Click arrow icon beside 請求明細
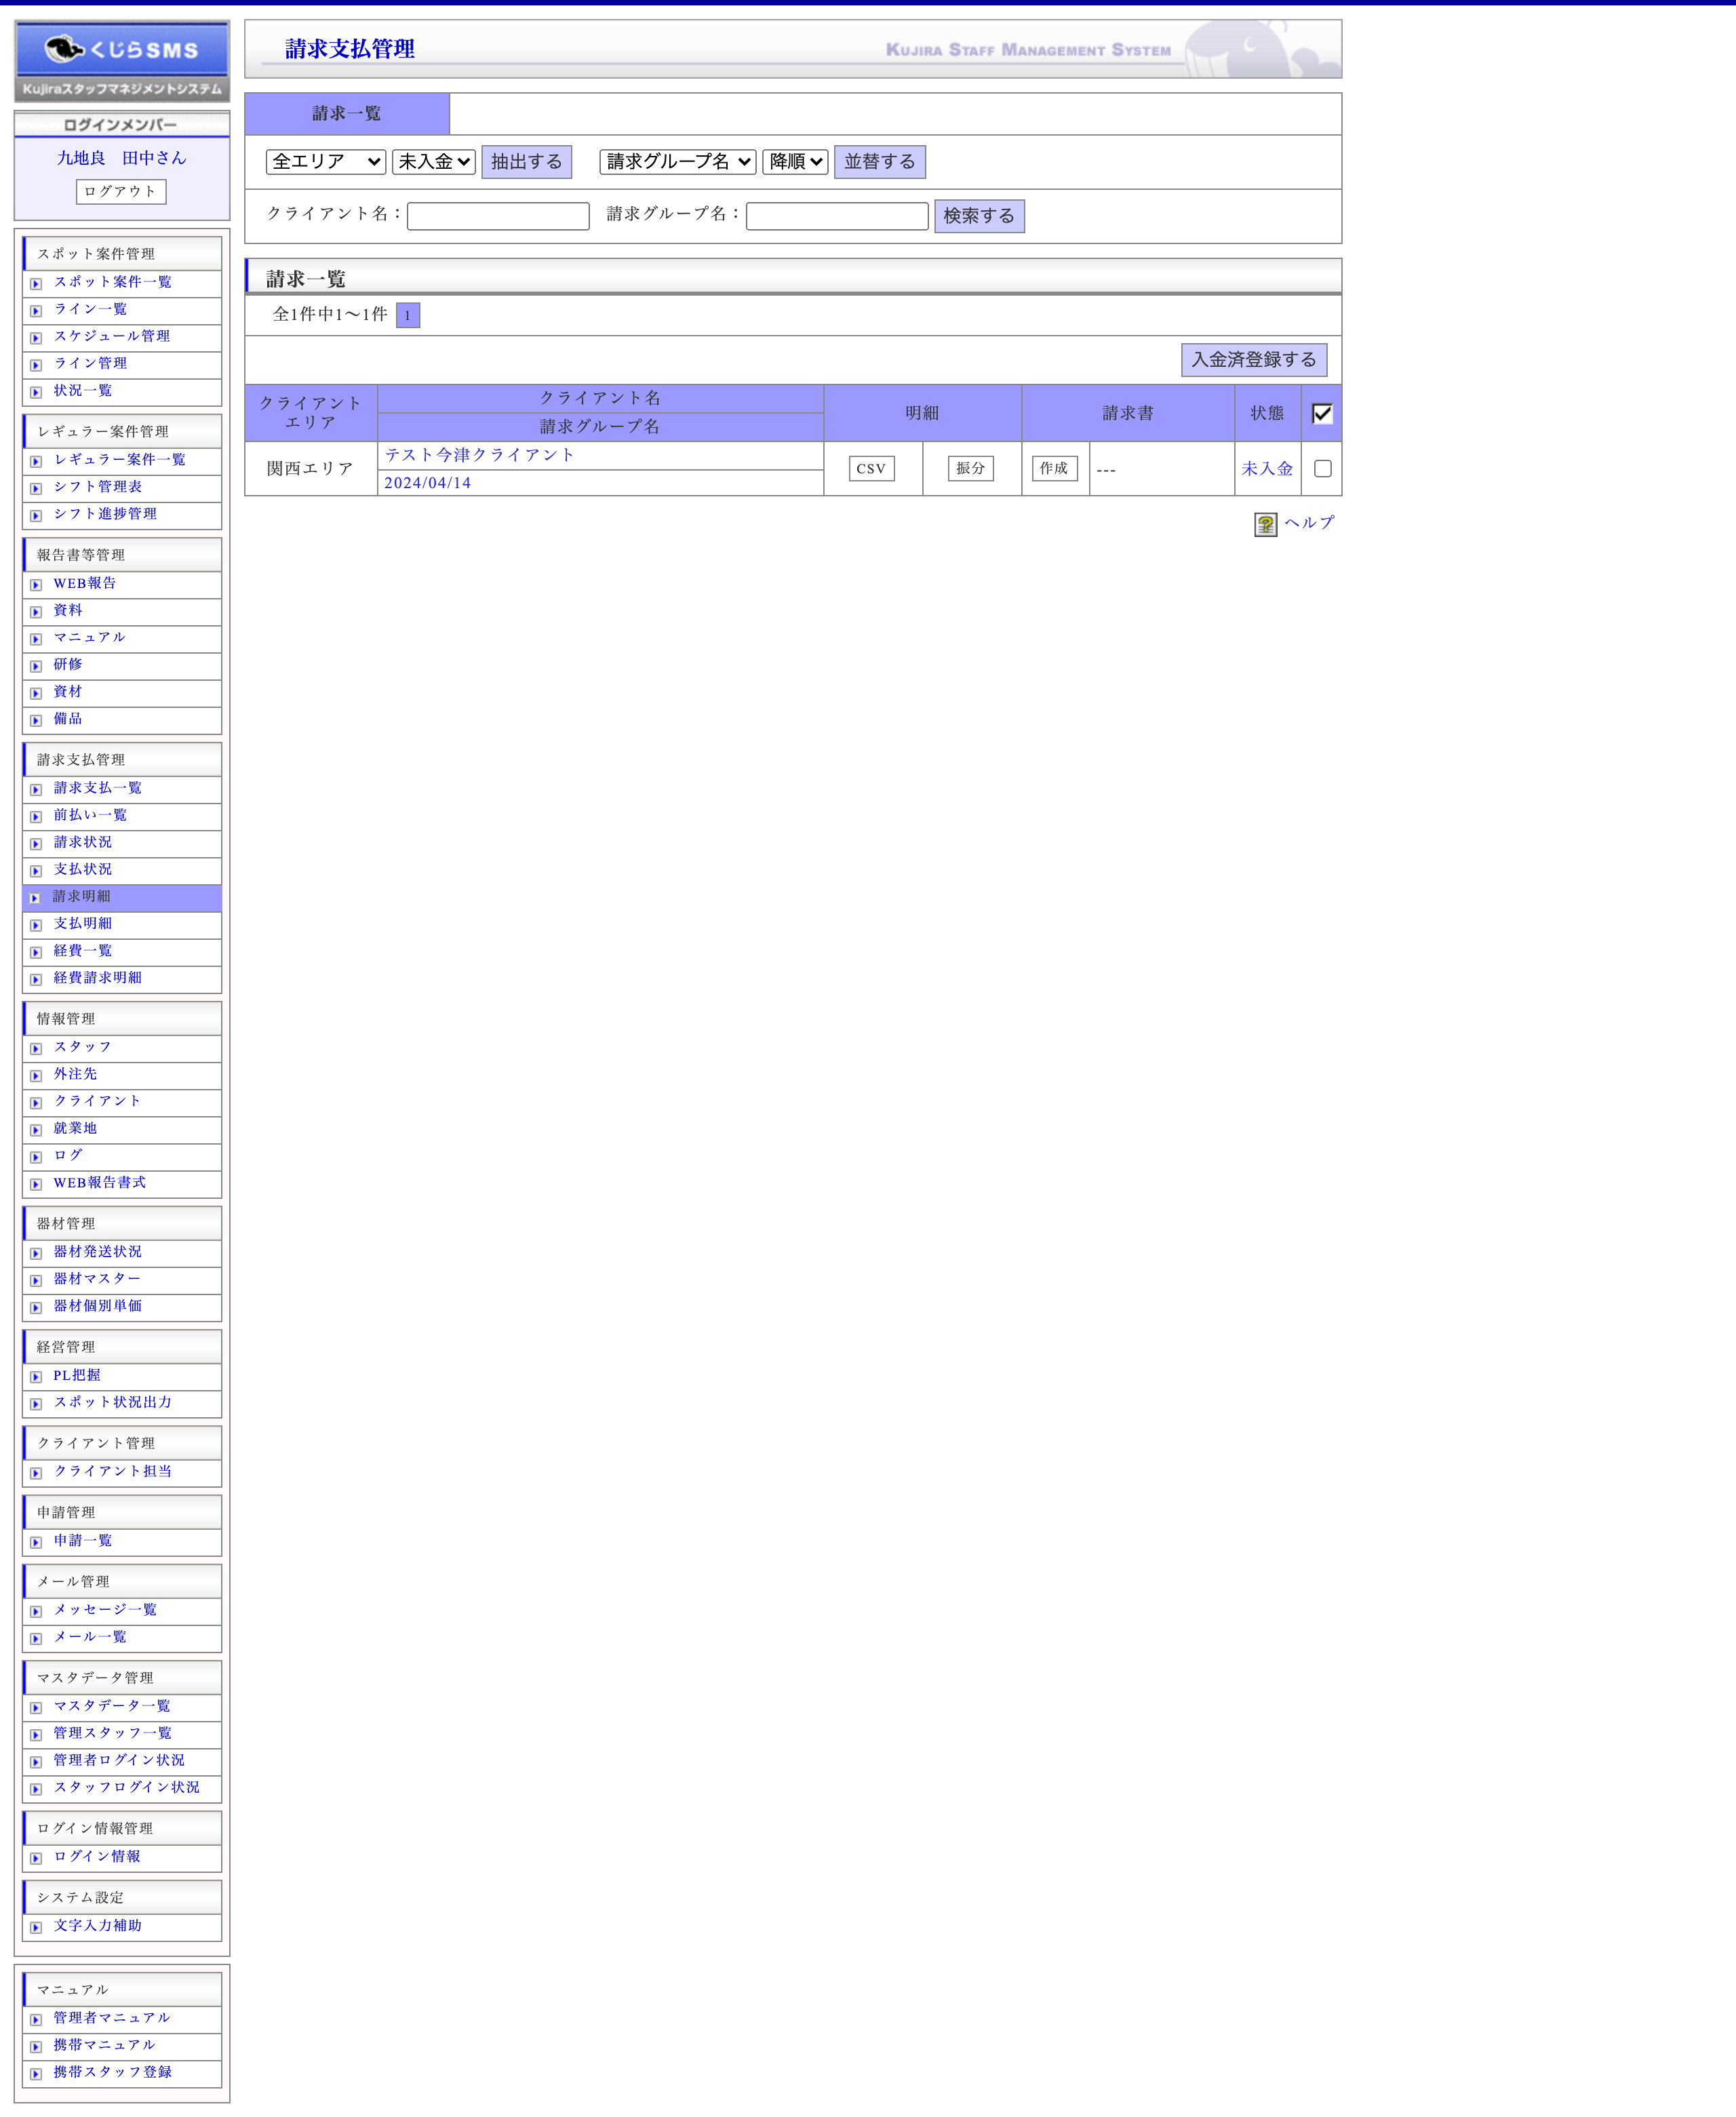1736x2117 pixels. 36,898
